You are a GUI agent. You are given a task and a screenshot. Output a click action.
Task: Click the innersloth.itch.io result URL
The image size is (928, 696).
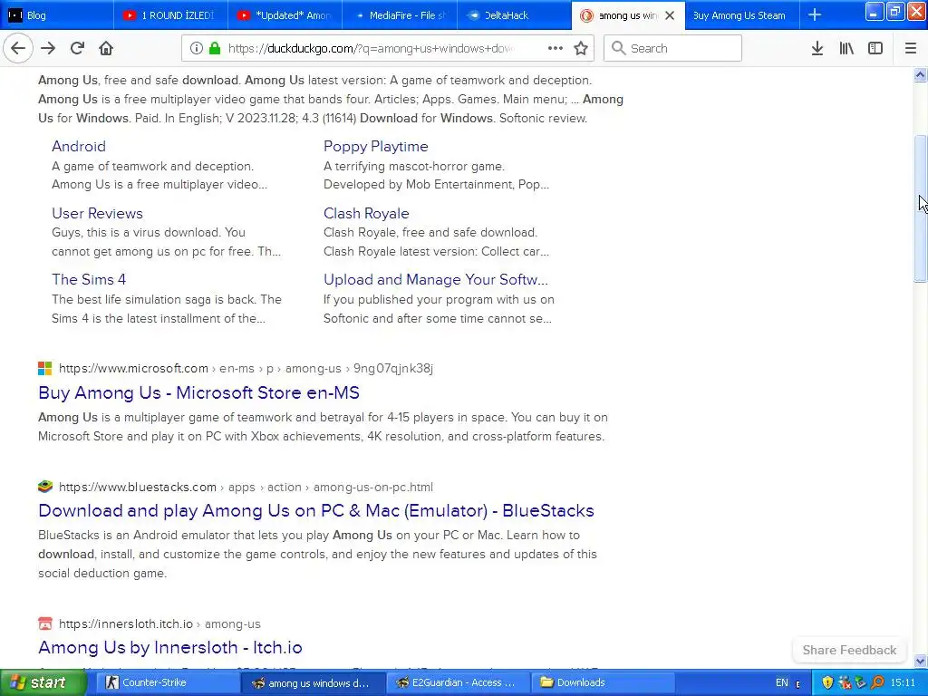point(159,623)
